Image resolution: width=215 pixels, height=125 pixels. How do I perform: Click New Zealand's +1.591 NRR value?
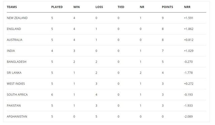[x=188, y=18]
